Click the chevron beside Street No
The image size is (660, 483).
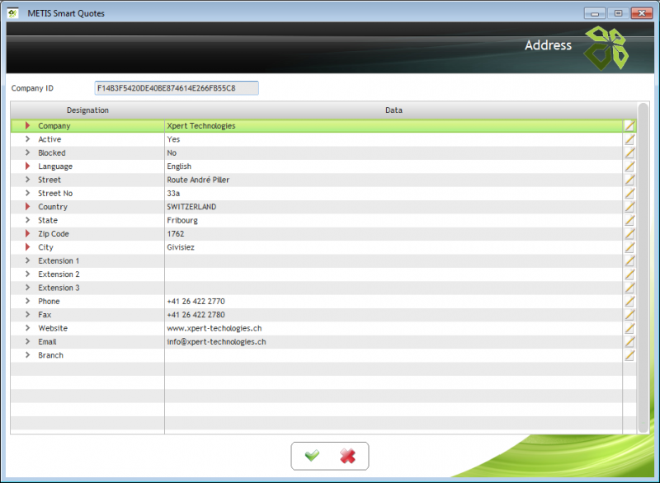click(x=27, y=193)
